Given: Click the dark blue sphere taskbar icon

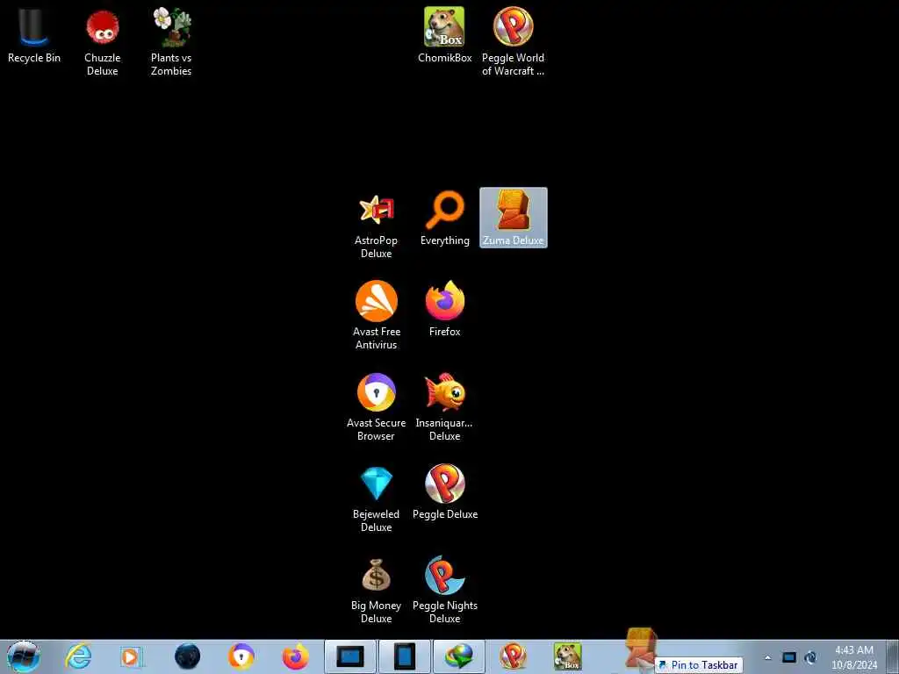Looking at the screenshot, I should click(x=188, y=656).
